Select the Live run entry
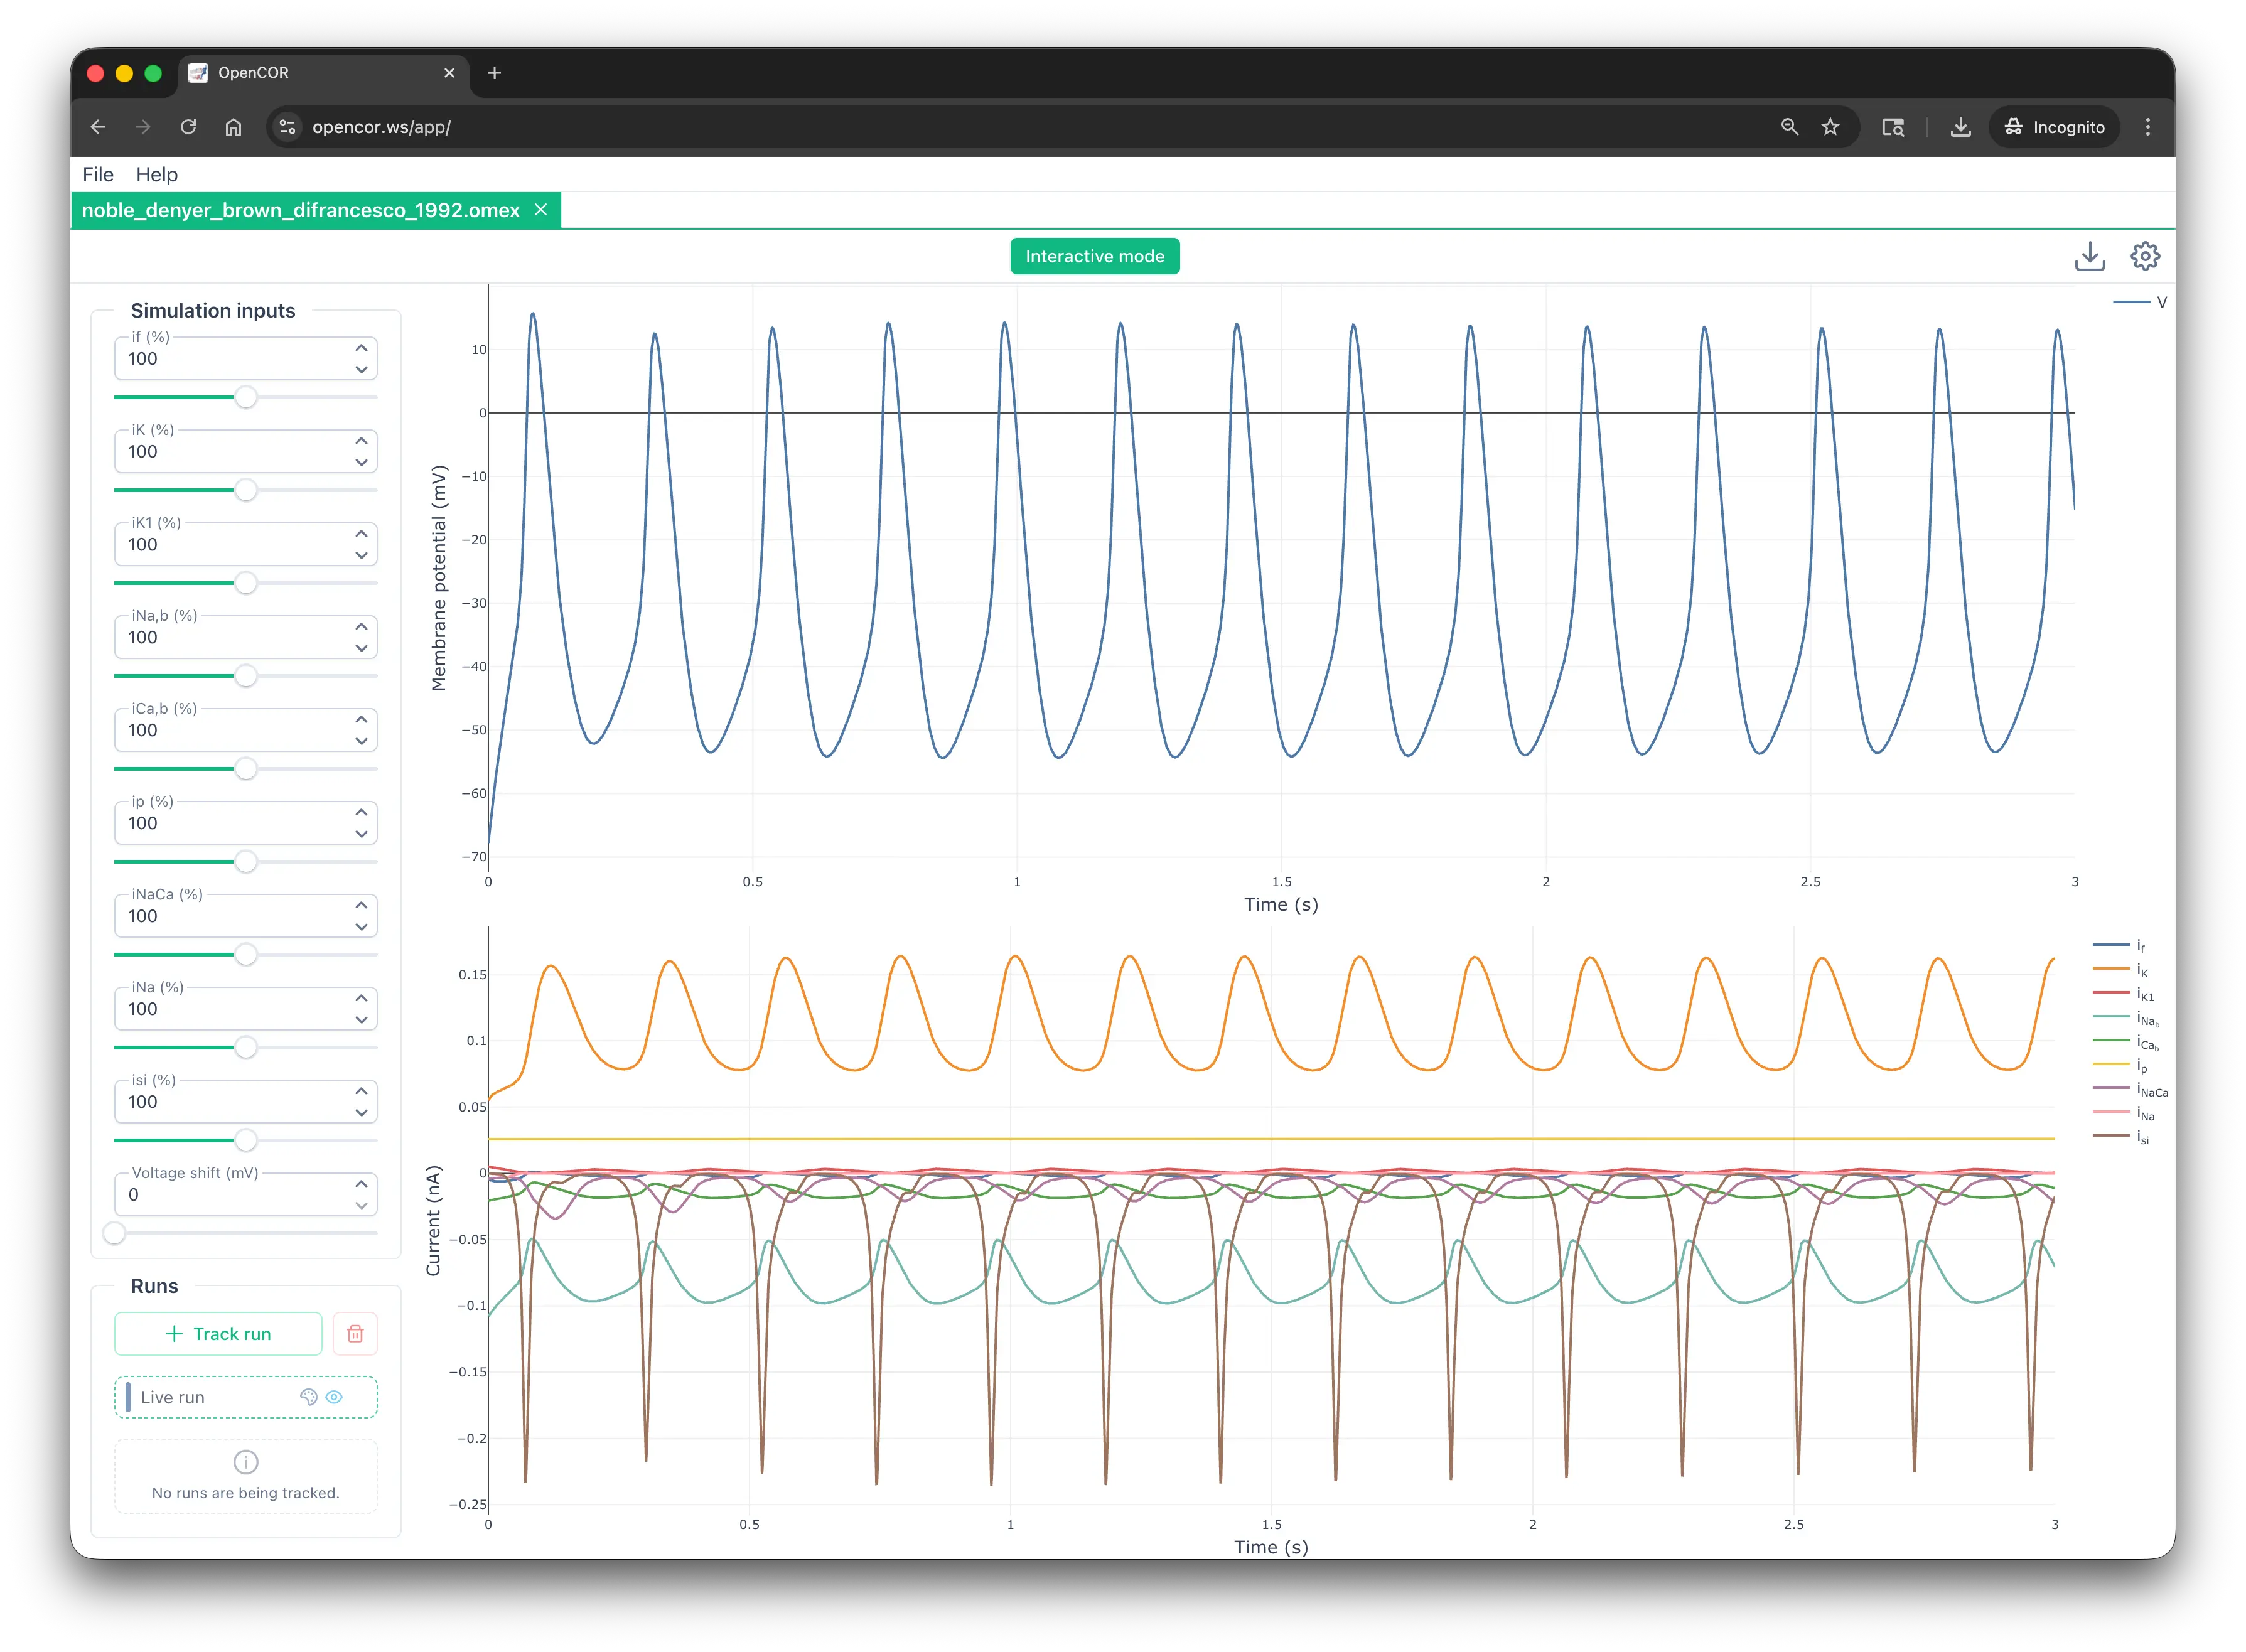Viewport: 2246px width, 1652px height. click(246, 1397)
